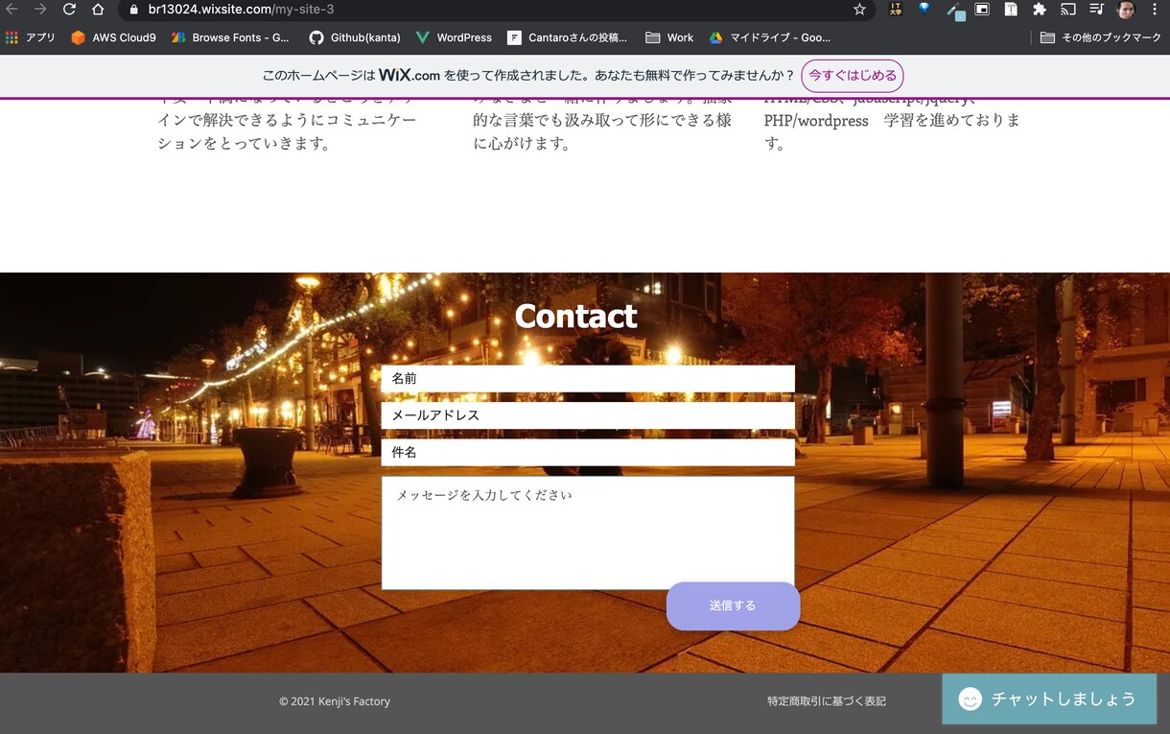The height and width of the screenshot is (734, 1170).
Task: Go back with the browser back arrow
Action: coord(12,10)
